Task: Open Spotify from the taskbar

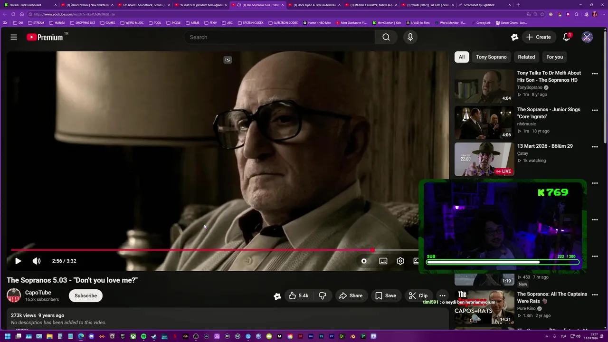Action: coord(143,336)
